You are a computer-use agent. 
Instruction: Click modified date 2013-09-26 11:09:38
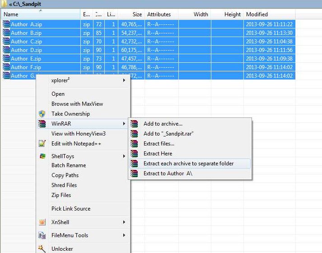(x=269, y=59)
